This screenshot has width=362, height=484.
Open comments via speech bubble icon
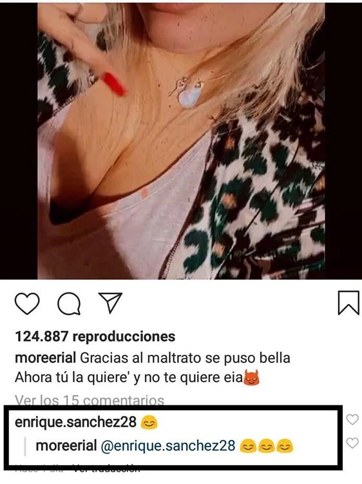[69, 303]
